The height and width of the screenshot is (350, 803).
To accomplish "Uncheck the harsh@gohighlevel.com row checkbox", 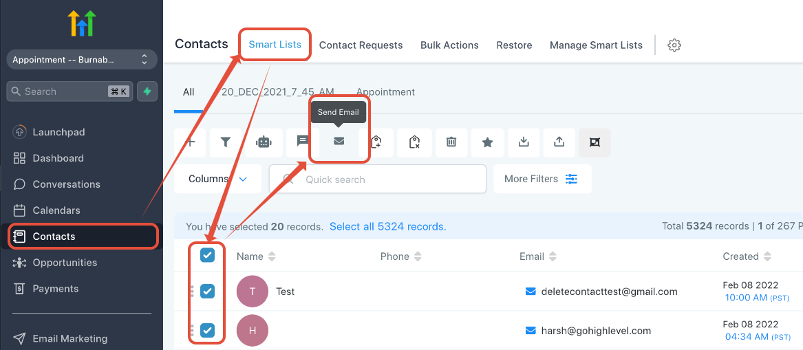I will tap(207, 331).
